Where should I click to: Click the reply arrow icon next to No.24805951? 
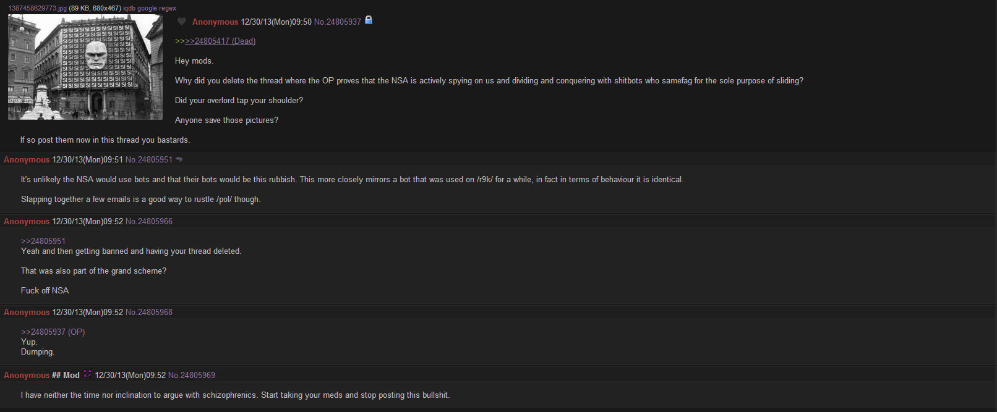(x=179, y=159)
